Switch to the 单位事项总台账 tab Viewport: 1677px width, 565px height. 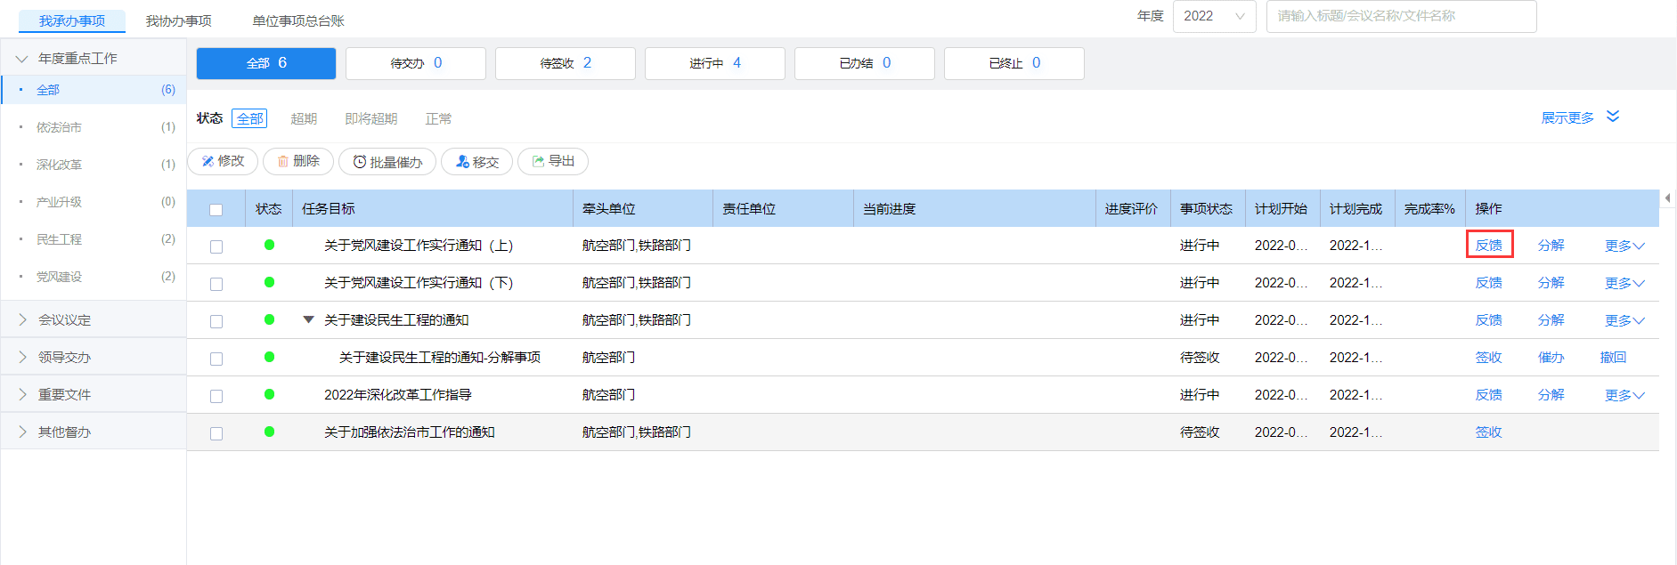pyautogui.click(x=298, y=20)
